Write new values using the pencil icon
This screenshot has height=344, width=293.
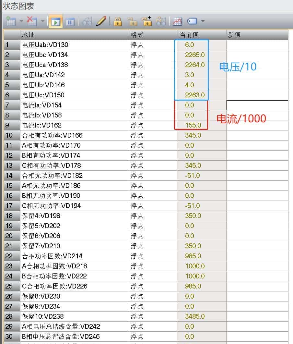tap(101, 21)
